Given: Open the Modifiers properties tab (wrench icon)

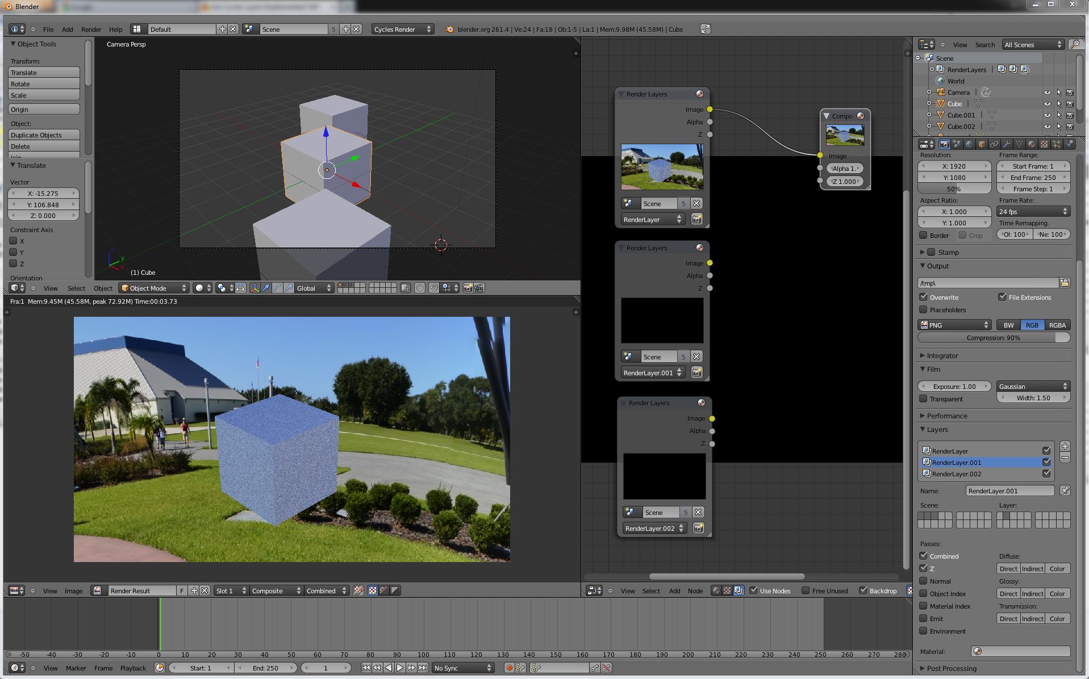Looking at the screenshot, I should 1007,144.
